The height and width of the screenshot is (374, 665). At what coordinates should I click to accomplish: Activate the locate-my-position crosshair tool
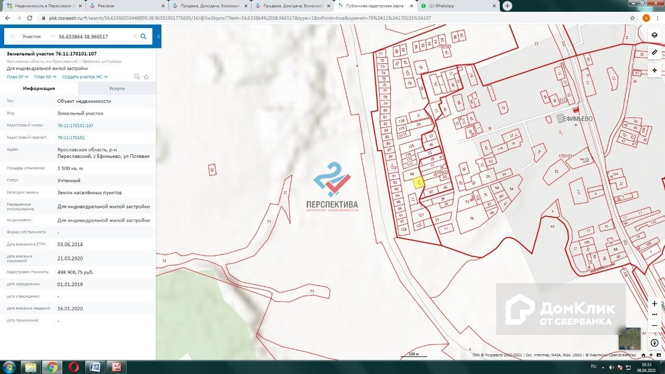point(655,70)
